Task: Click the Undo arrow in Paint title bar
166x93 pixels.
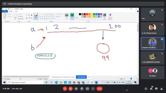Action: coord(8,9)
